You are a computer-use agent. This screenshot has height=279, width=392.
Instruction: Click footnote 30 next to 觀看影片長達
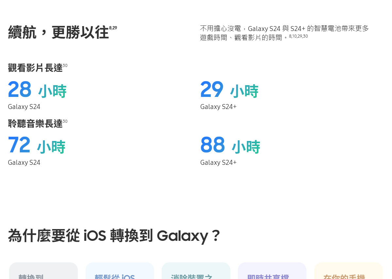click(x=65, y=66)
